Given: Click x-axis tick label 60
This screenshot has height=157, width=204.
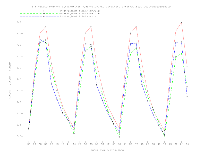Looking at the screenshot, I should pos(142,144).
